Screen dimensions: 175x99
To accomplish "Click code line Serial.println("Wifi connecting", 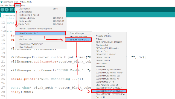I will [47, 79].
